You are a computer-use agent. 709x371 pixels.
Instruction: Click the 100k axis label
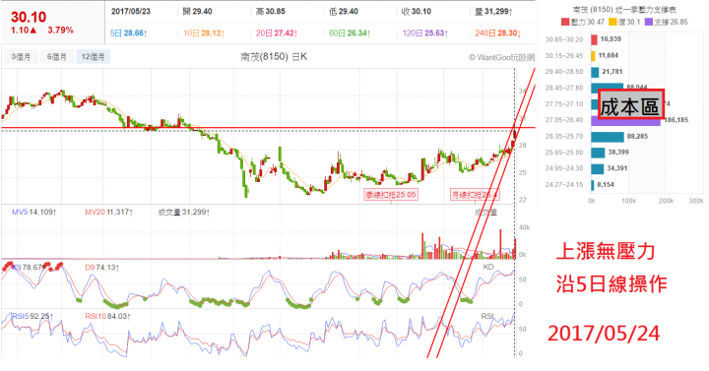point(628,201)
